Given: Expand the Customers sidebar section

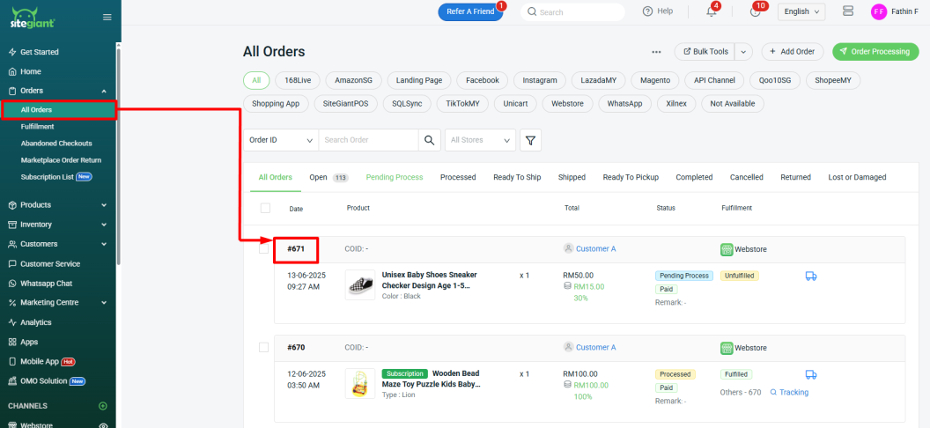Looking at the screenshot, I should (105, 244).
